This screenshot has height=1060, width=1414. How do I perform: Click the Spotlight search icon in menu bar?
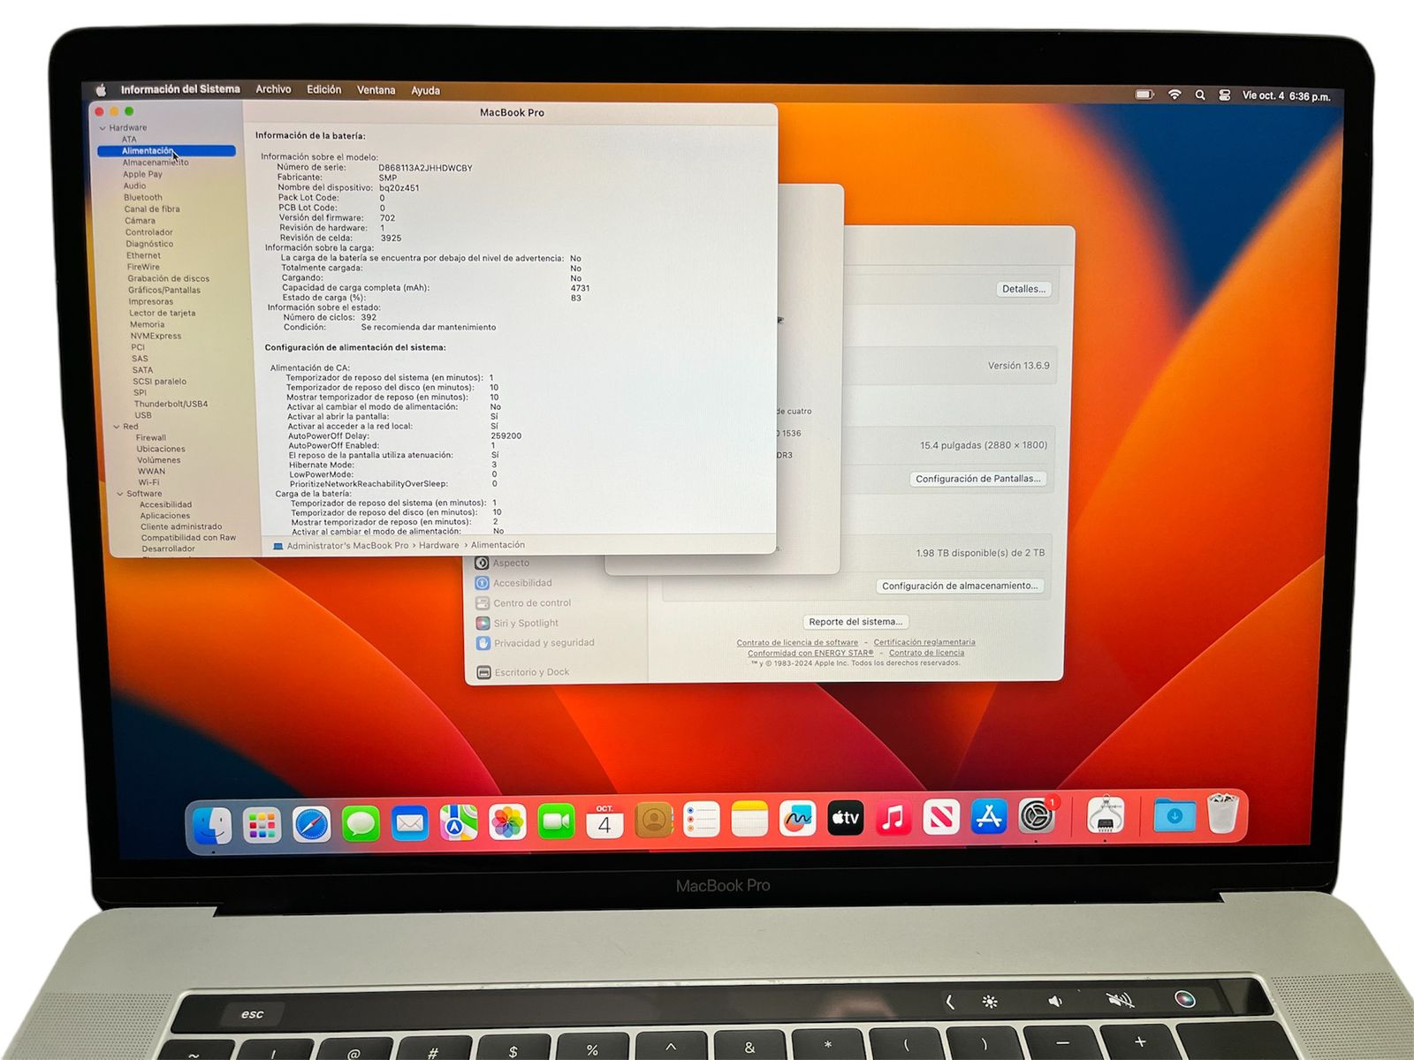[x=1199, y=95]
